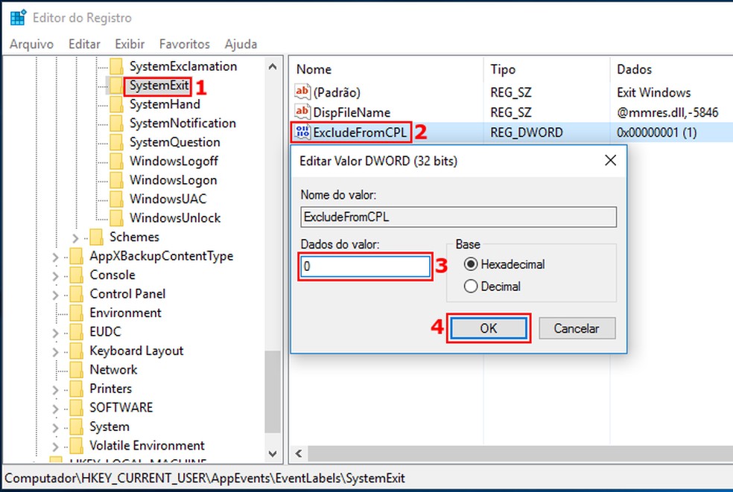Screen dimensions: 733x492
Task: Click the Cancelar button
Action: click(x=577, y=328)
